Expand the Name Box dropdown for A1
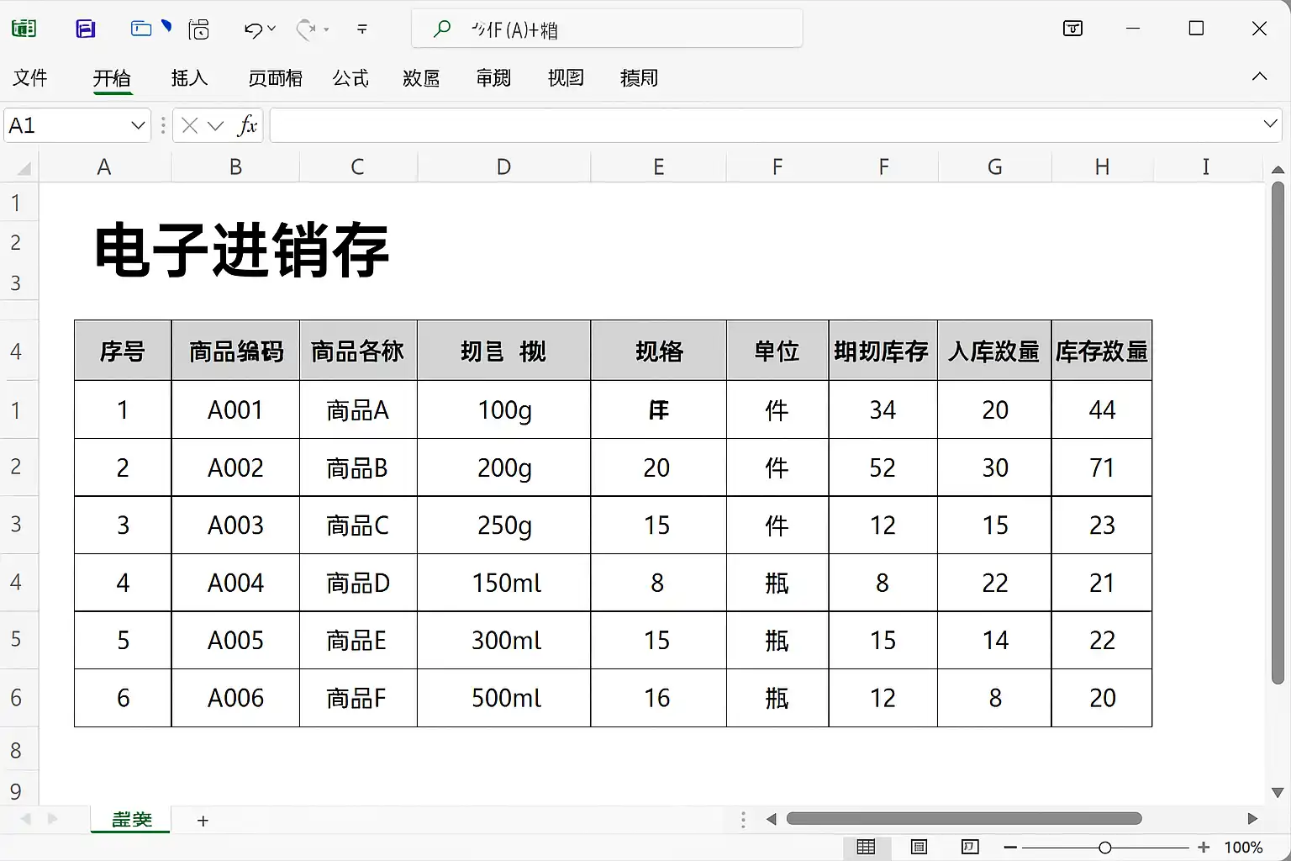This screenshot has width=1291, height=861. 139,125
